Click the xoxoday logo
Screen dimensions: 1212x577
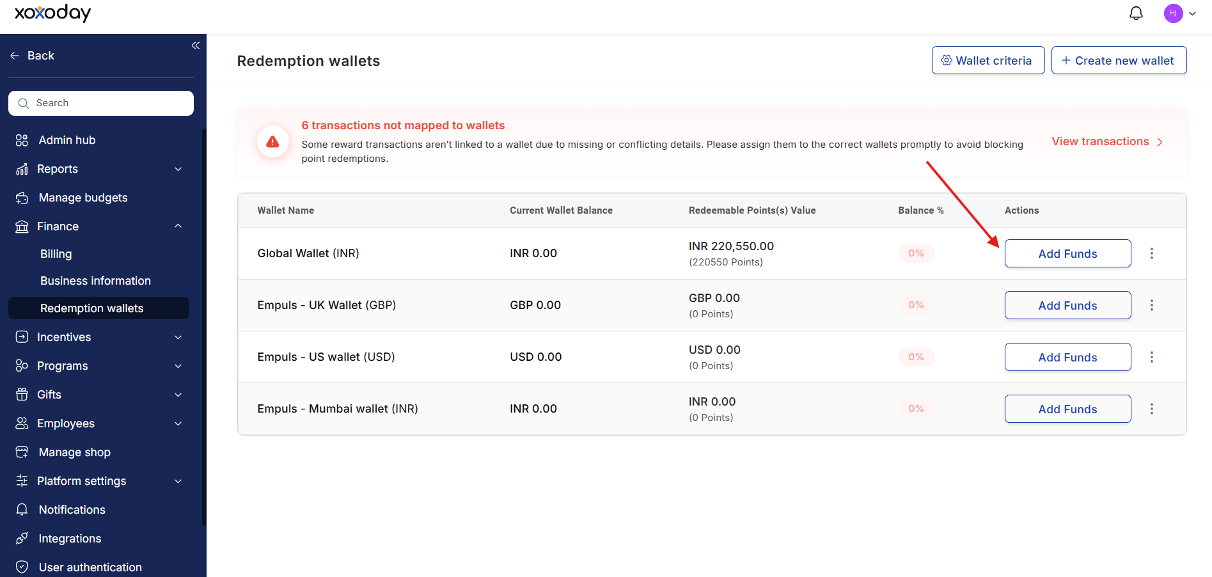52,13
